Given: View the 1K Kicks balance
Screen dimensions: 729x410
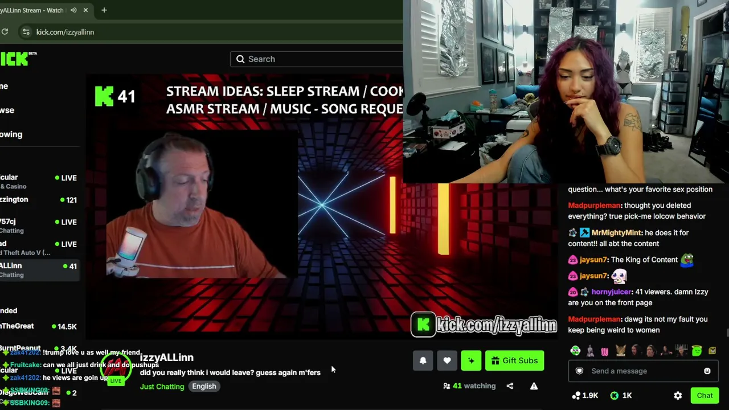Looking at the screenshot, I should pyautogui.click(x=621, y=396).
